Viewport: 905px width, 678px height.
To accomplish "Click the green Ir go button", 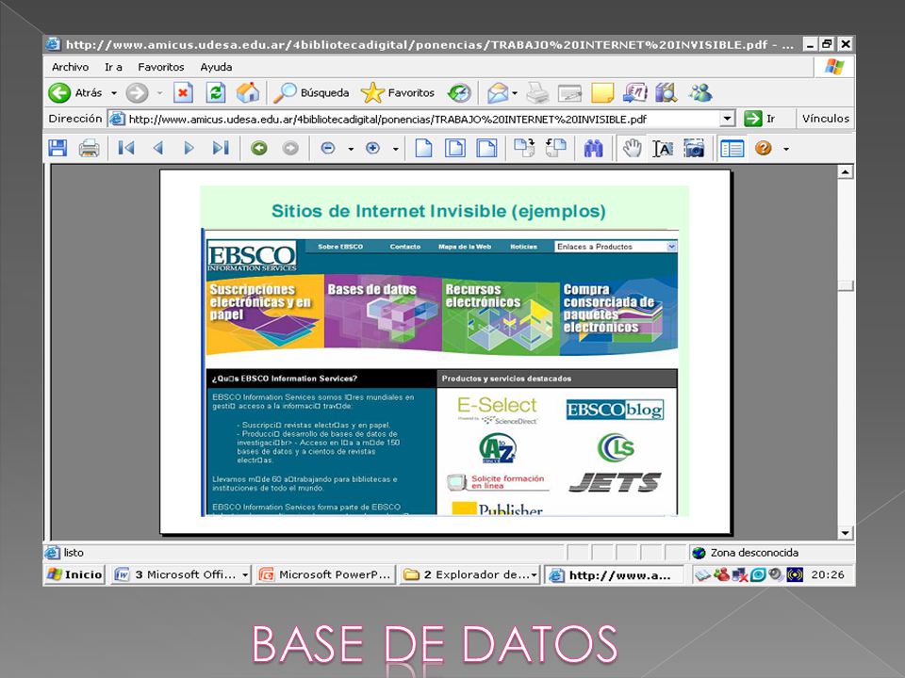I will coord(760,119).
